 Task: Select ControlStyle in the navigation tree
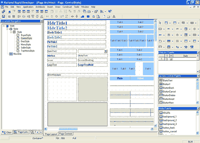[26, 38]
